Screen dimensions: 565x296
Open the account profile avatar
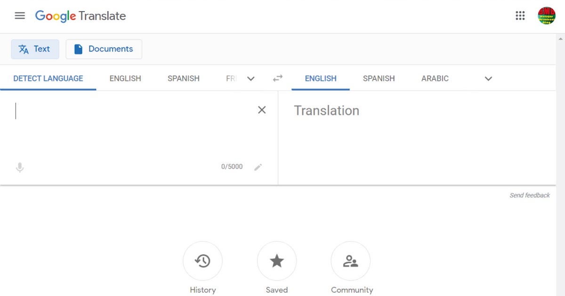(x=547, y=16)
